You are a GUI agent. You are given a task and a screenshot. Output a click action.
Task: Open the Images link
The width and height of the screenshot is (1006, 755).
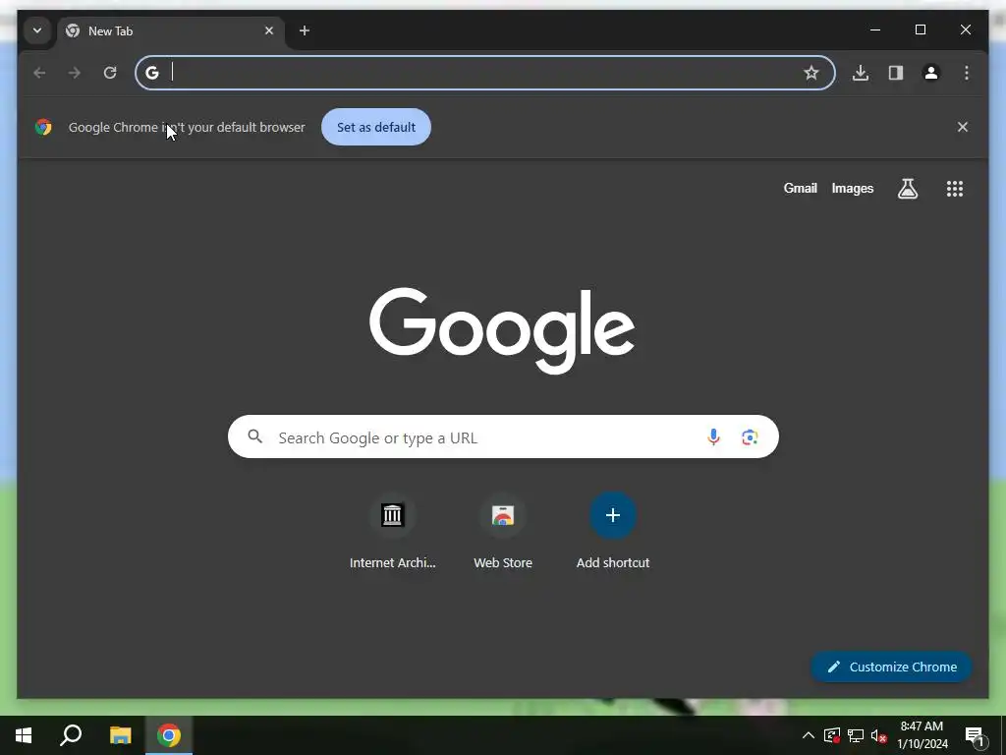tap(852, 188)
